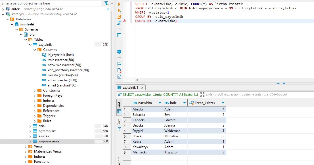Select the email (varchar(100)) column

62,85
